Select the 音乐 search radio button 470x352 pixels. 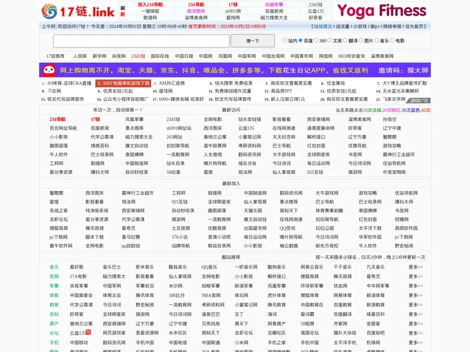pos(377,40)
